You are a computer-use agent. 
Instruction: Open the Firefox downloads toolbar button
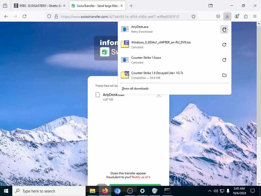click(x=227, y=16)
